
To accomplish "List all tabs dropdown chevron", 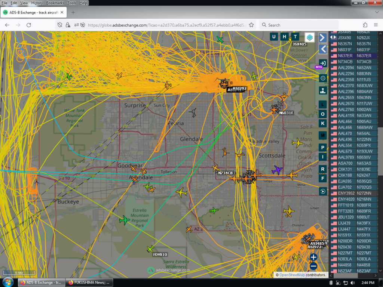I will (377, 12).
